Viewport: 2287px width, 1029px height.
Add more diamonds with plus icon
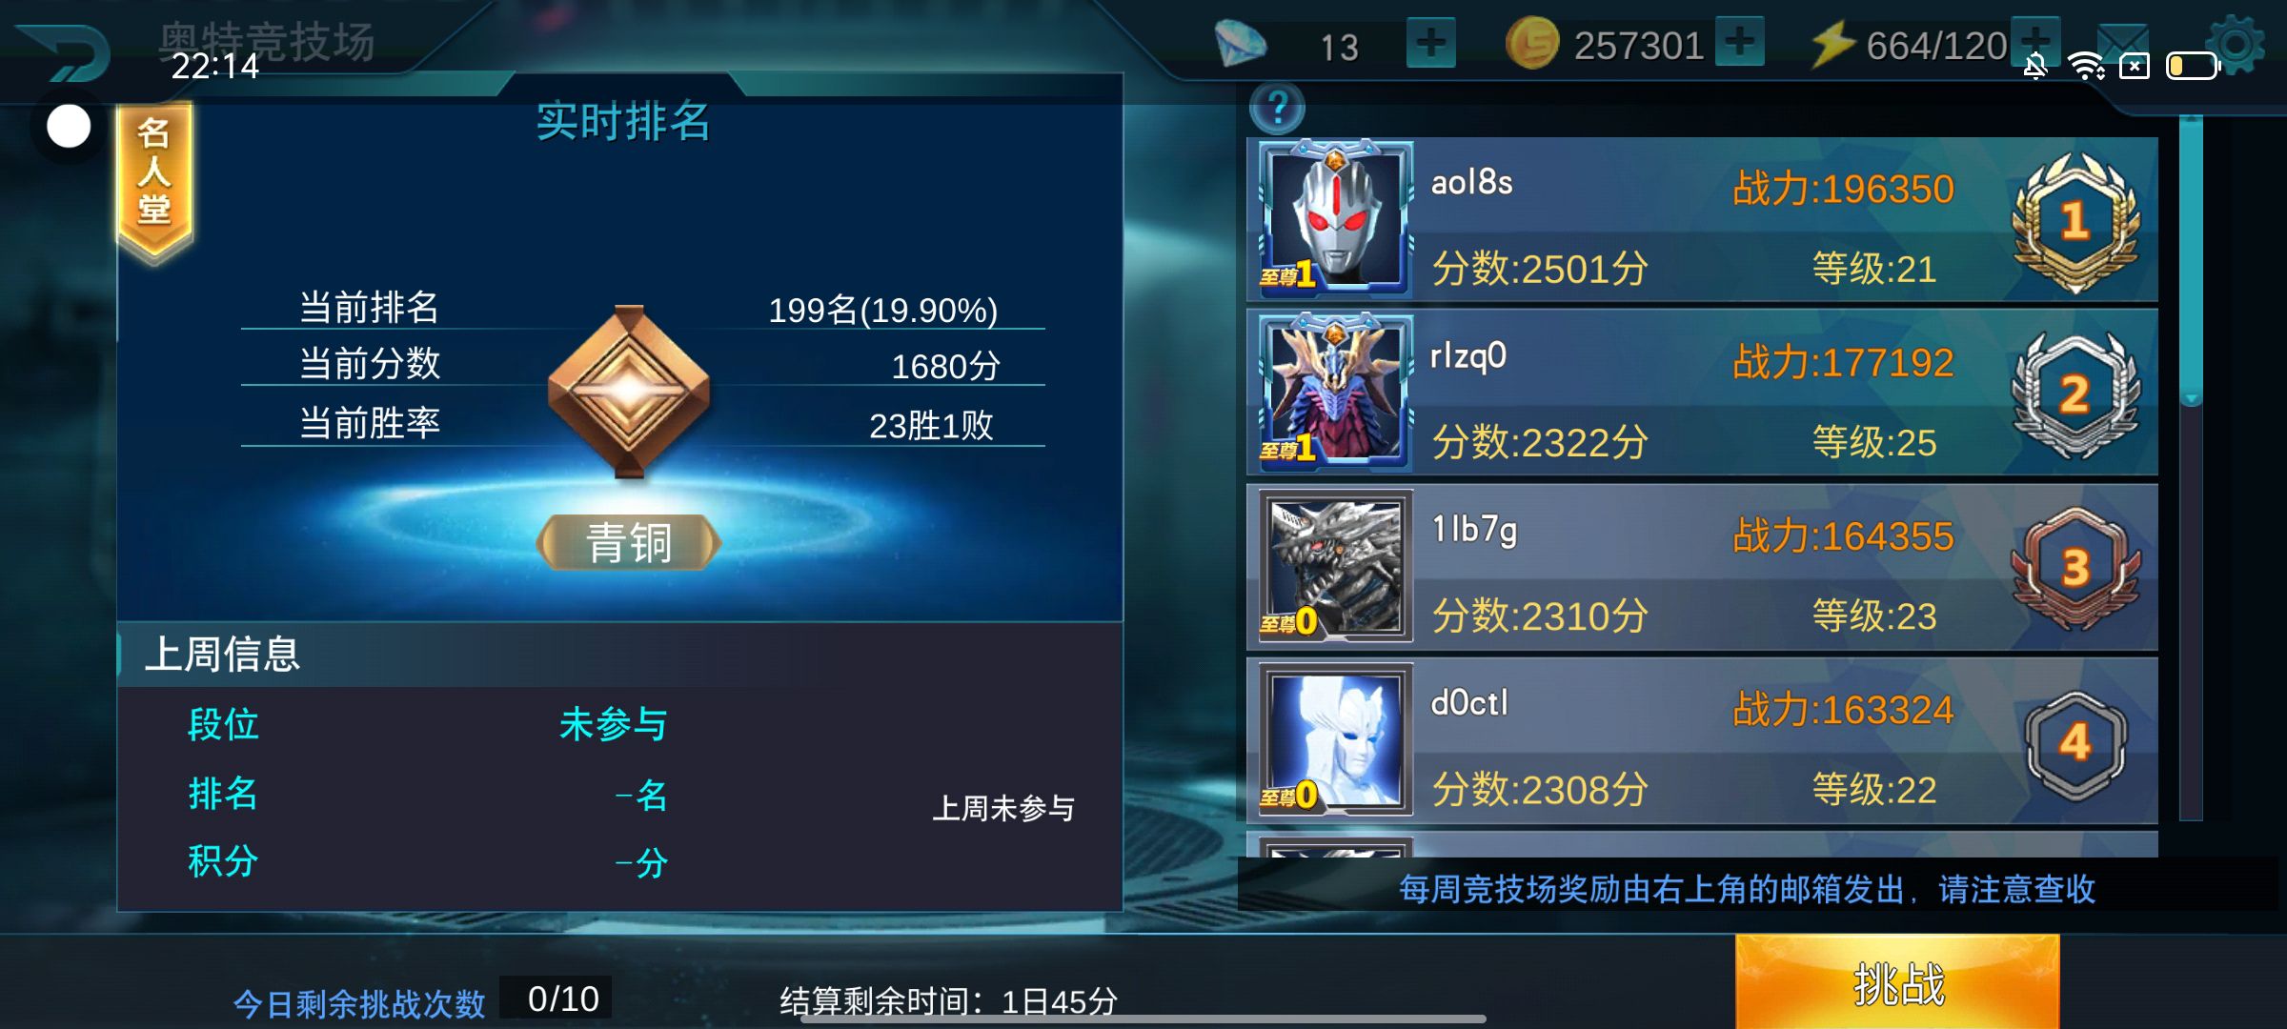1430,44
